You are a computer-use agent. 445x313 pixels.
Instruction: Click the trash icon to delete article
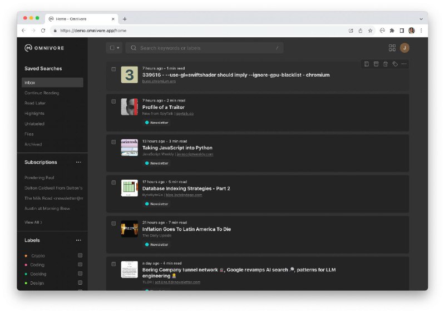[x=385, y=64]
